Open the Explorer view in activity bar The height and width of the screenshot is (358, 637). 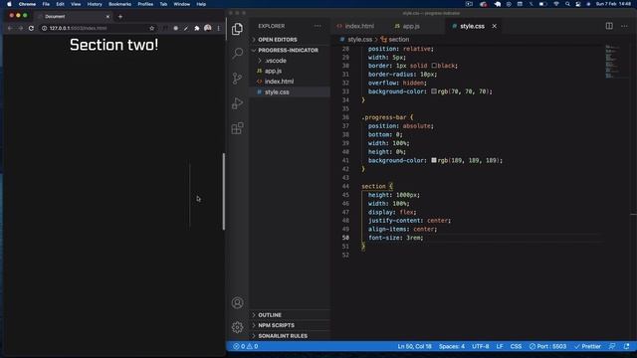(x=237, y=29)
